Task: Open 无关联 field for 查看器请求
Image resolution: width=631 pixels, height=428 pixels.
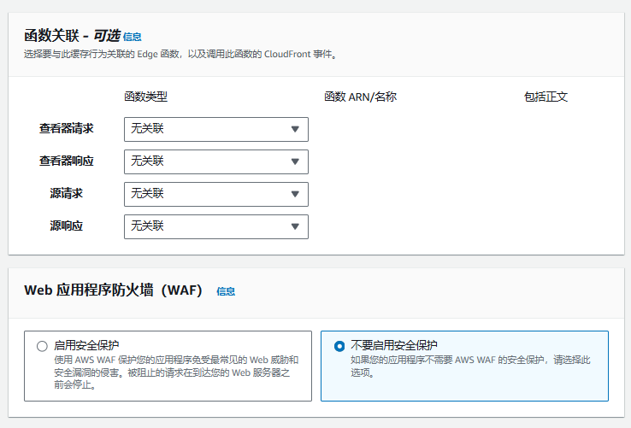Action: (216, 129)
